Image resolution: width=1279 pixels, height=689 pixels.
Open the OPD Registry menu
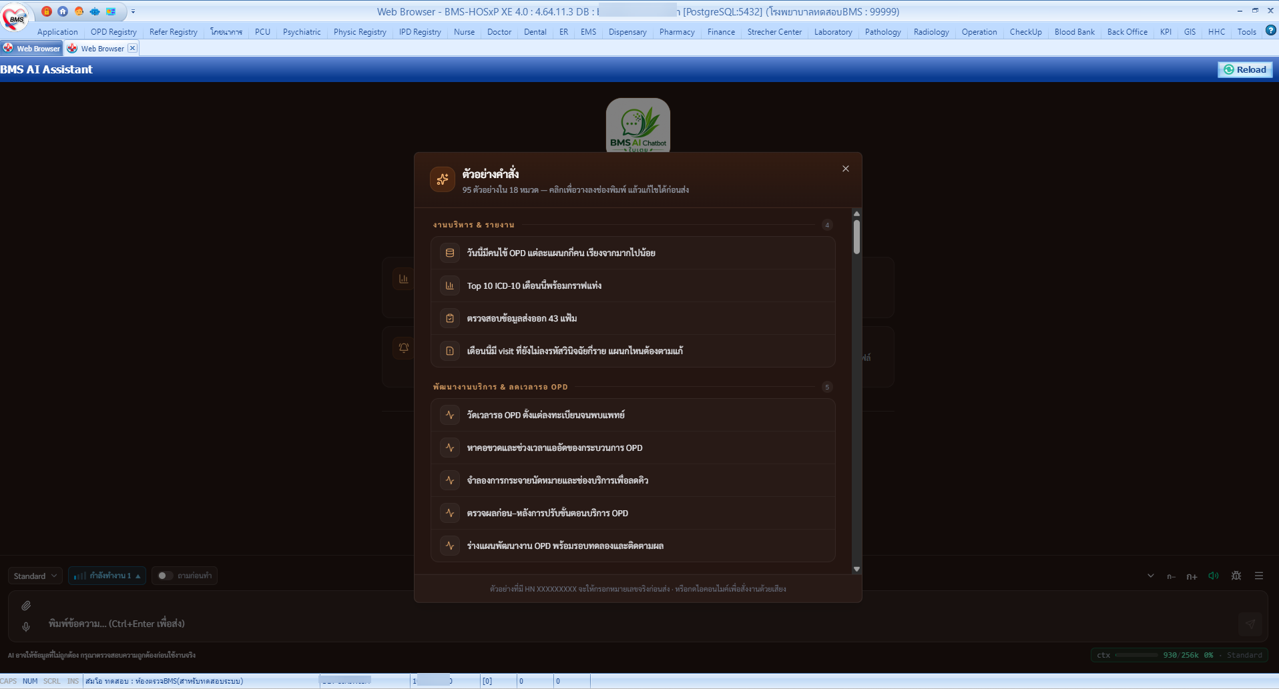(113, 32)
